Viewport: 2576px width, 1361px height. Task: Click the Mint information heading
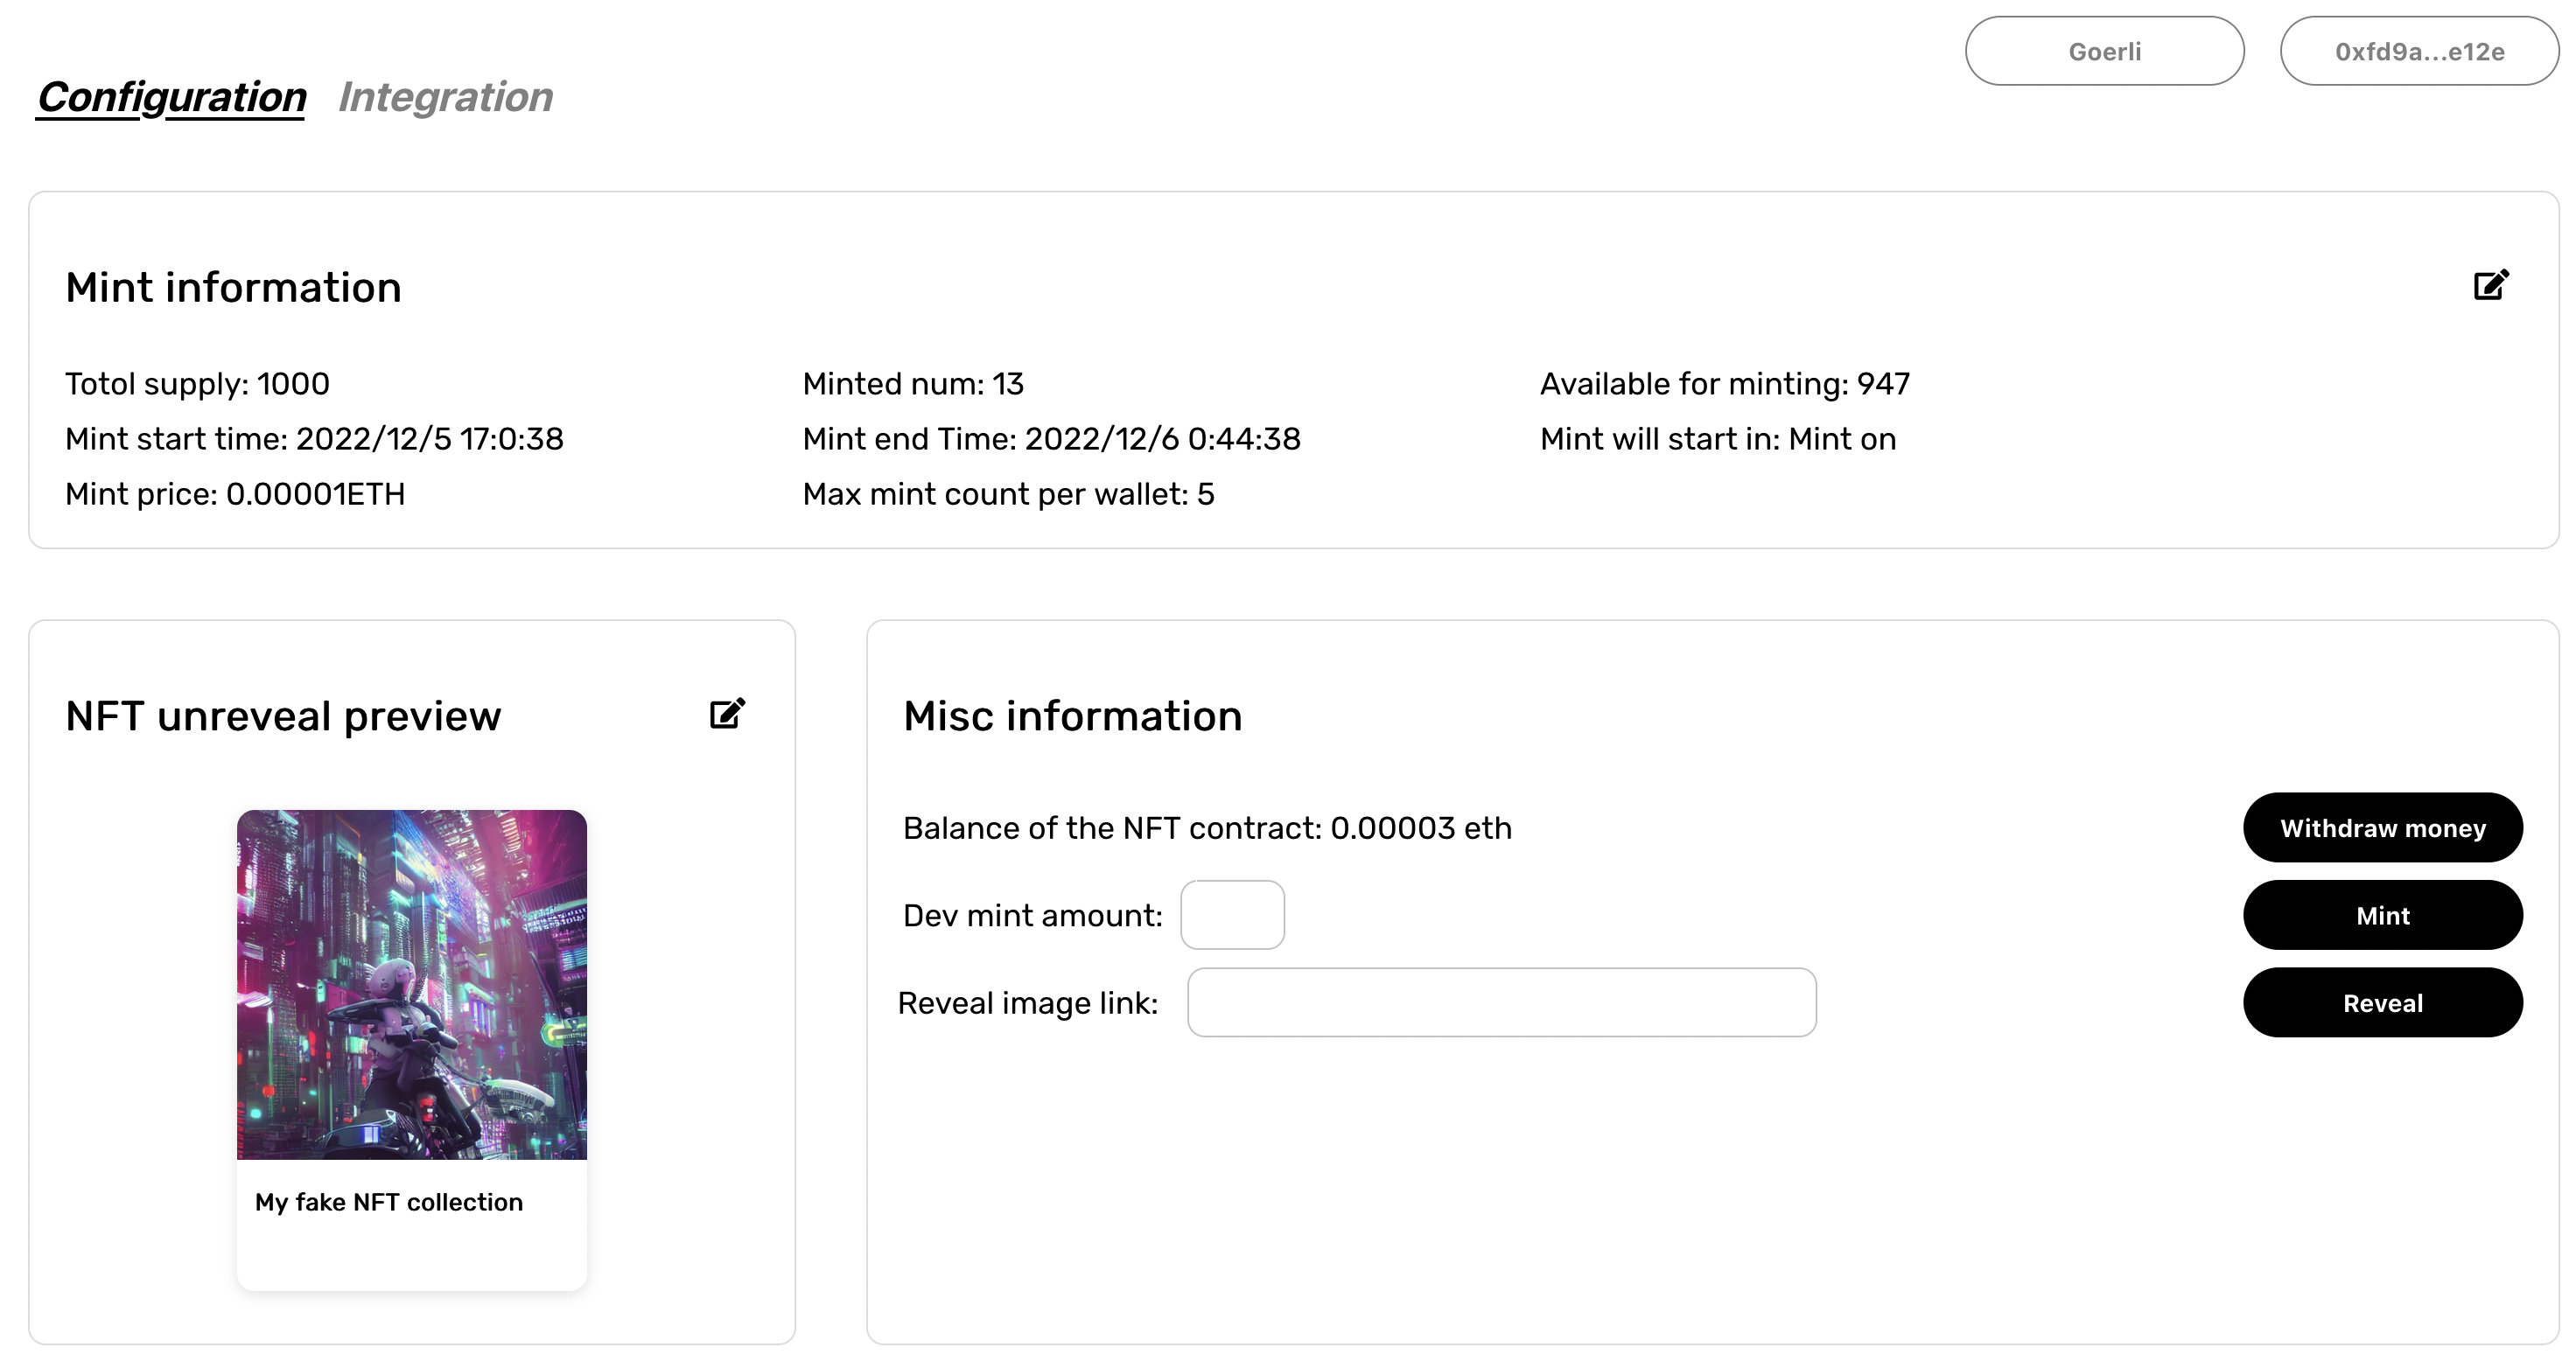pyautogui.click(x=233, y=288)
